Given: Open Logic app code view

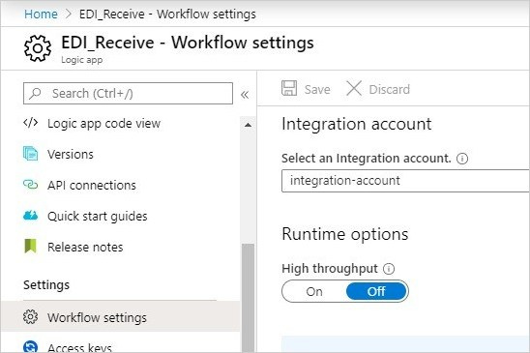Looking at the screenshot, I should coord(104,124).
